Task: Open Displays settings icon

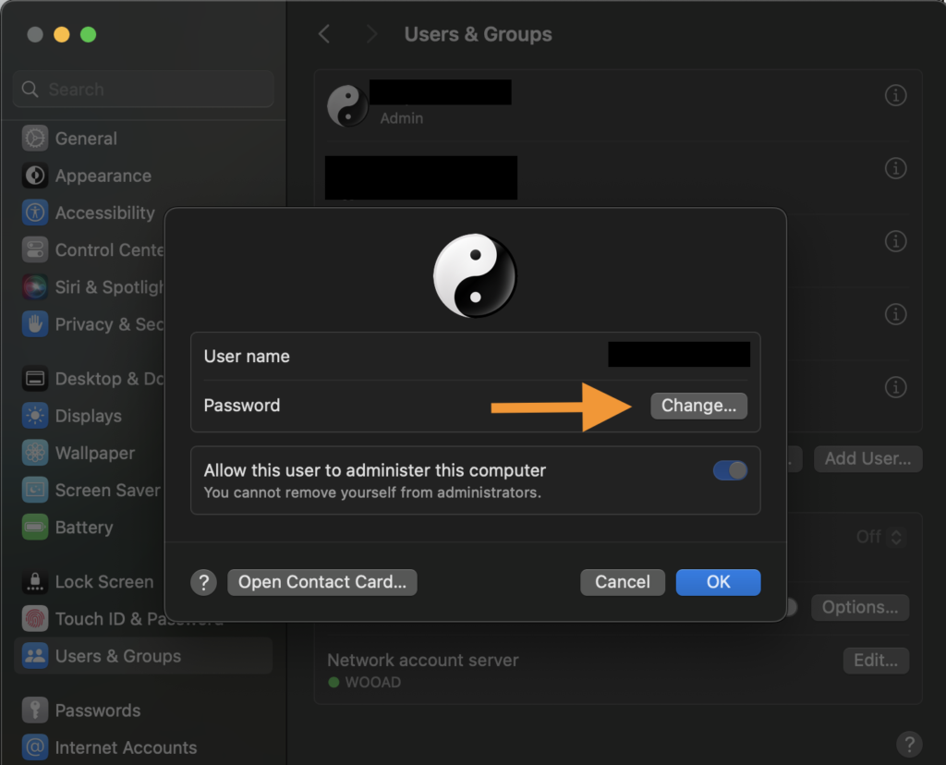Action: tap(35, 416)
